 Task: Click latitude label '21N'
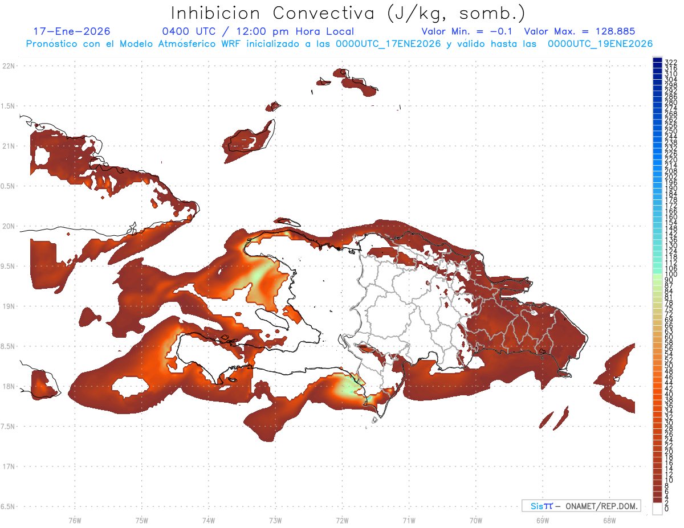(8, 146)
